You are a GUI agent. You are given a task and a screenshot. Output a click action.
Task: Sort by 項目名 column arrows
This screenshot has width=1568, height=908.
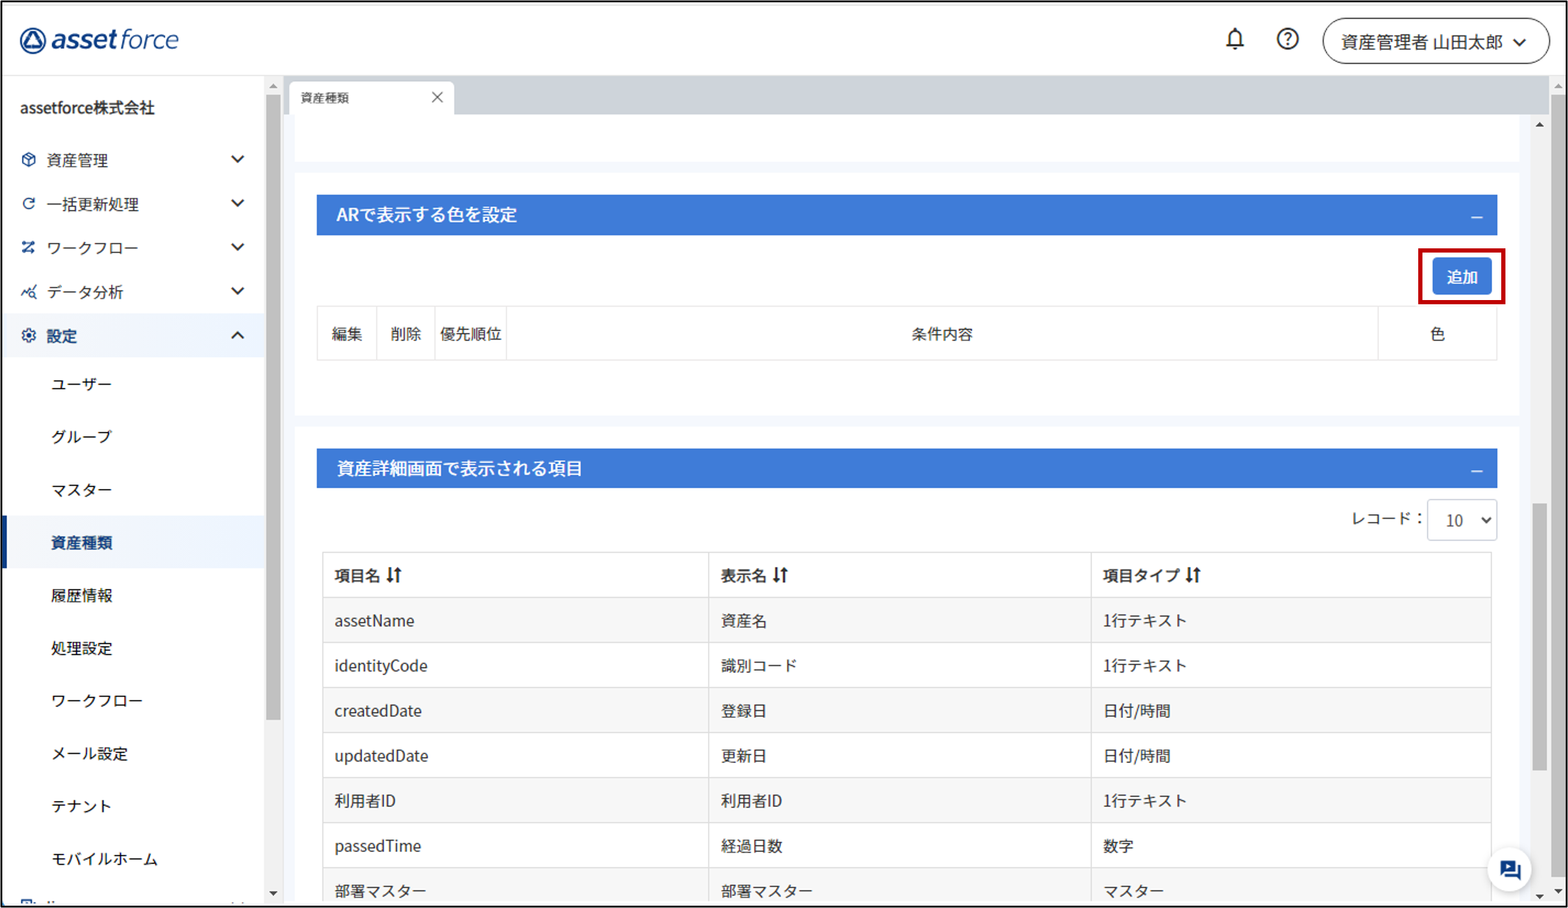(x=394, y=575)
